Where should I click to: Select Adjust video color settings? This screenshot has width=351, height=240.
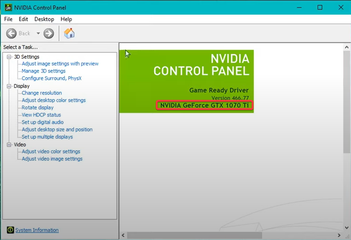click(x=51, y=151)
